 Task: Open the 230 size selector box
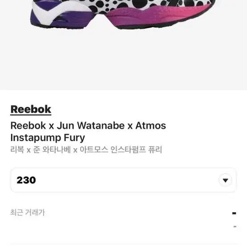[x=124, y=180]
